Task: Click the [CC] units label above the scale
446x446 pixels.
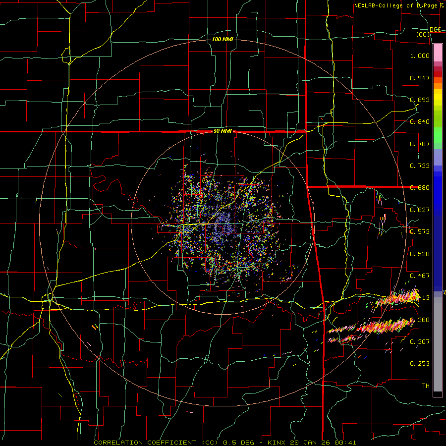Action: (423, 34)
